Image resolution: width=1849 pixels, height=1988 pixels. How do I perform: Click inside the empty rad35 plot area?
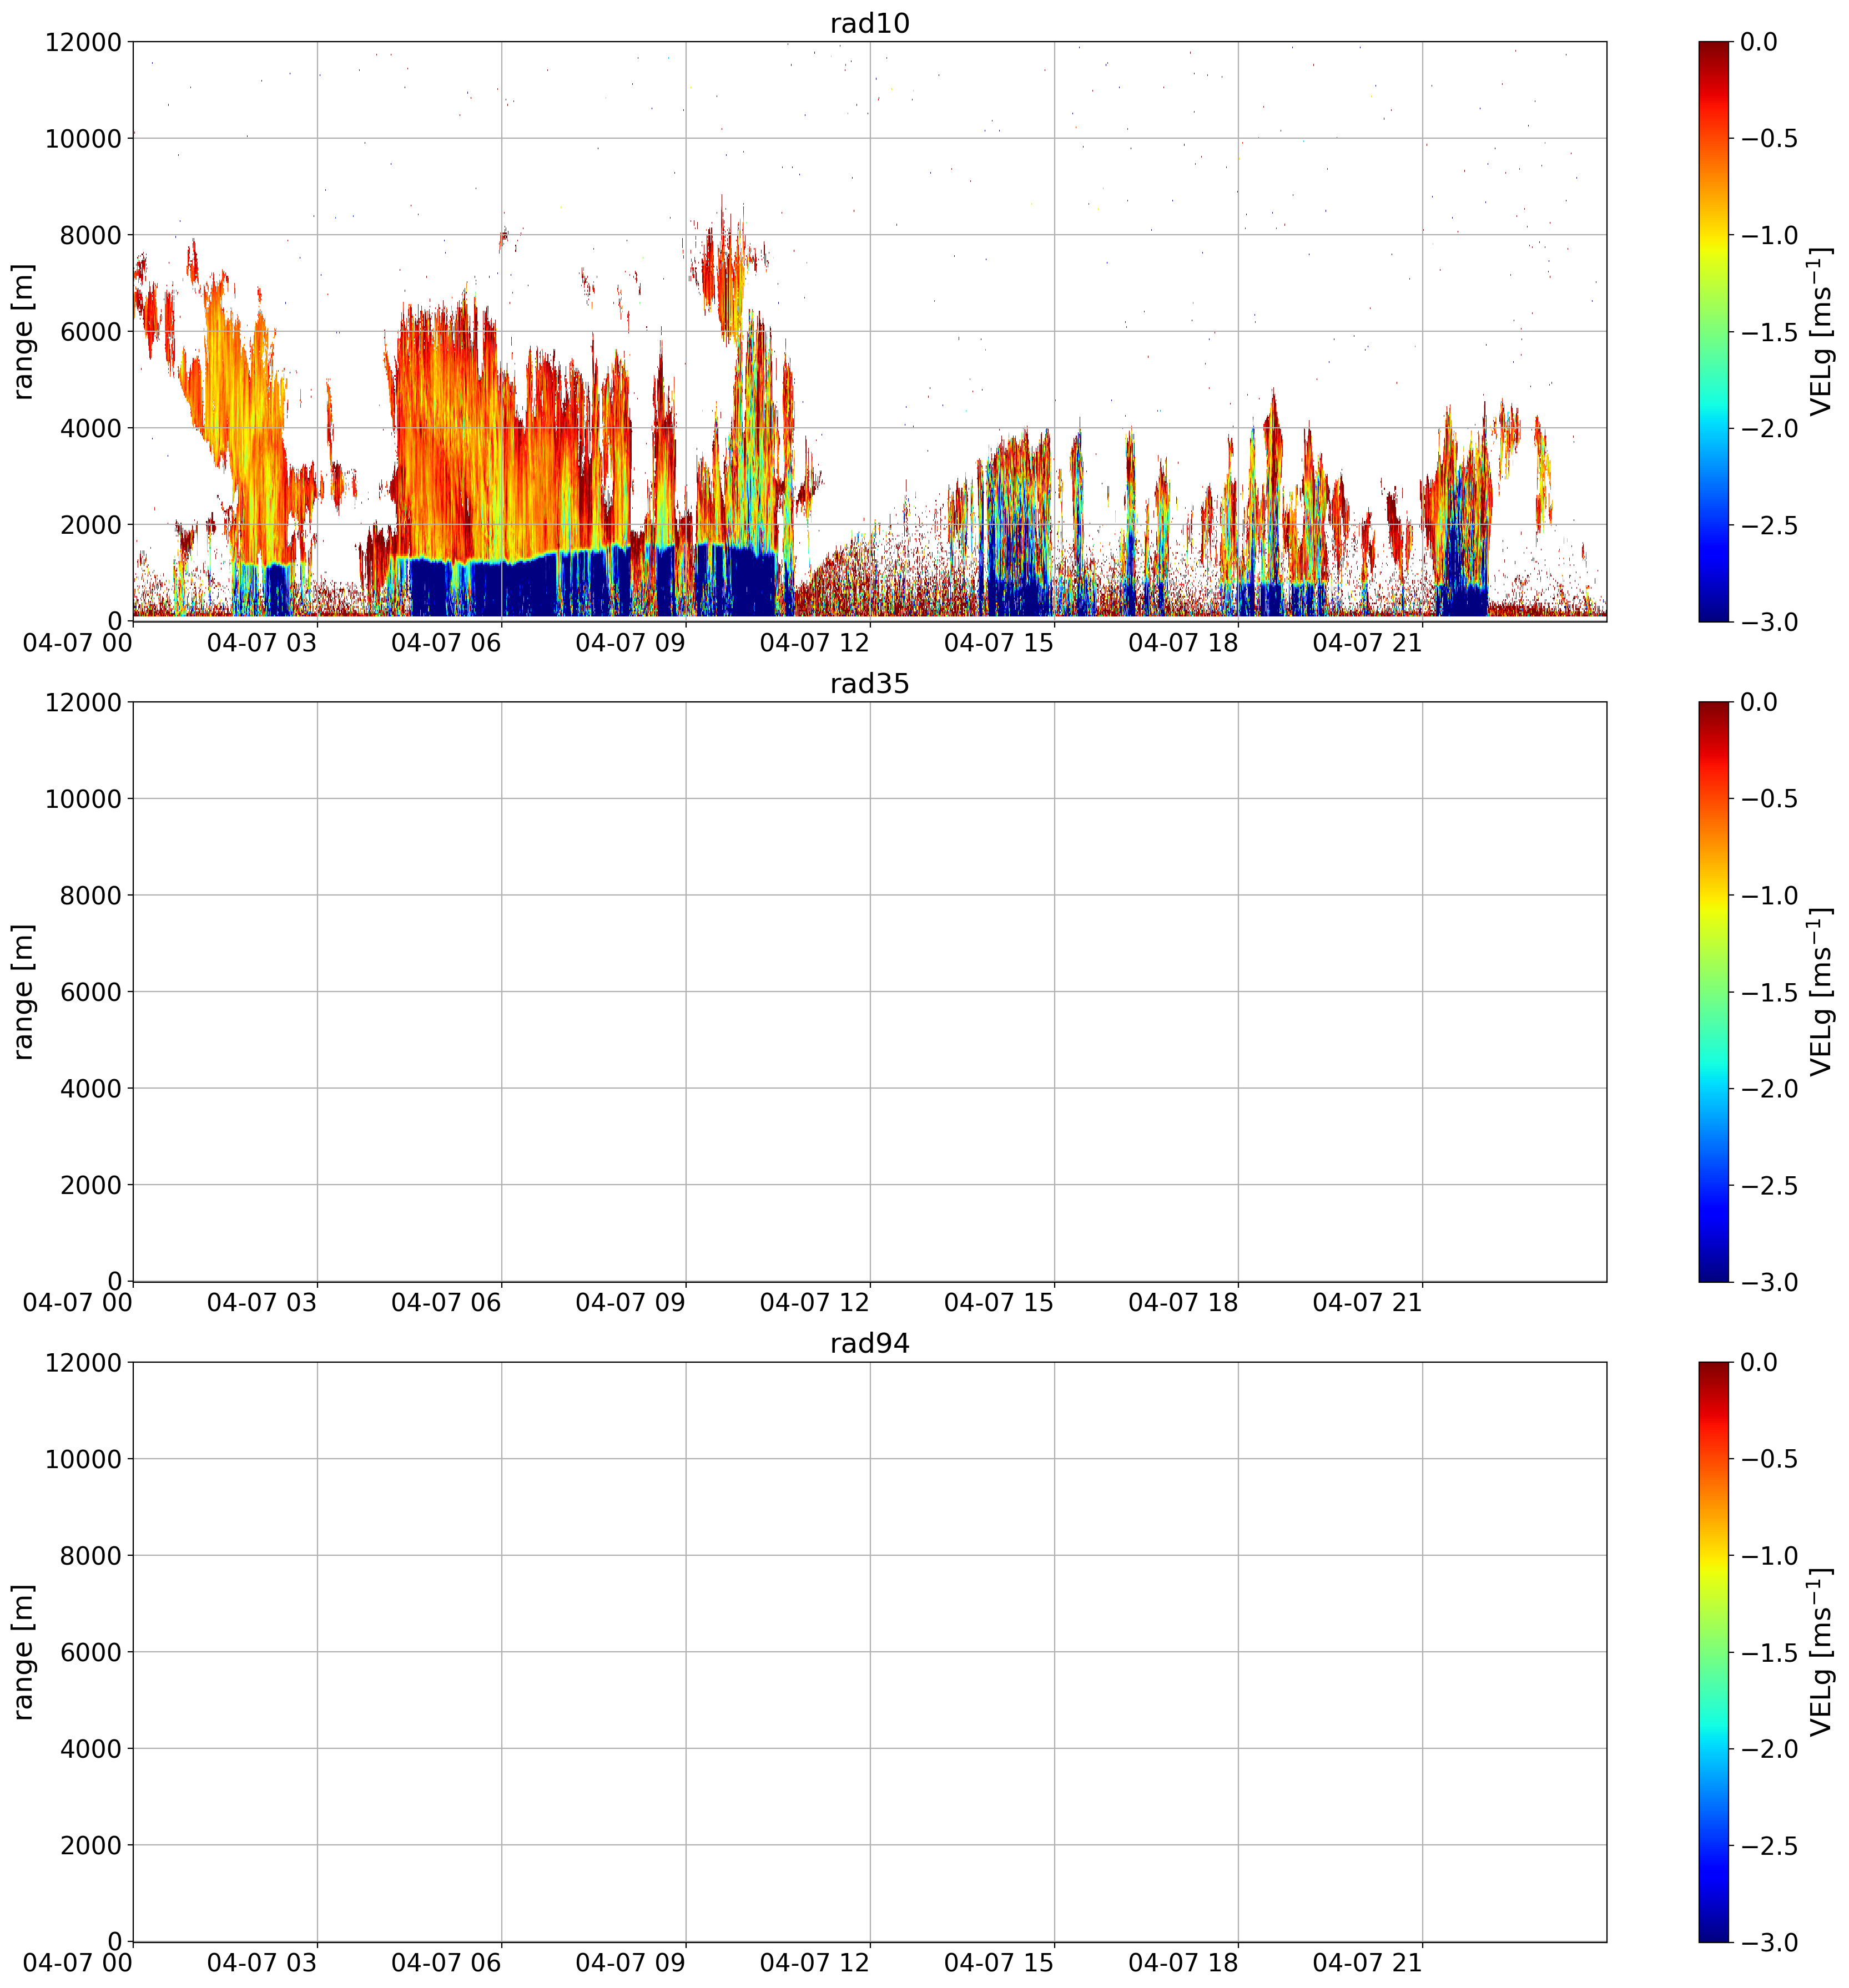(x=869, y=991)
